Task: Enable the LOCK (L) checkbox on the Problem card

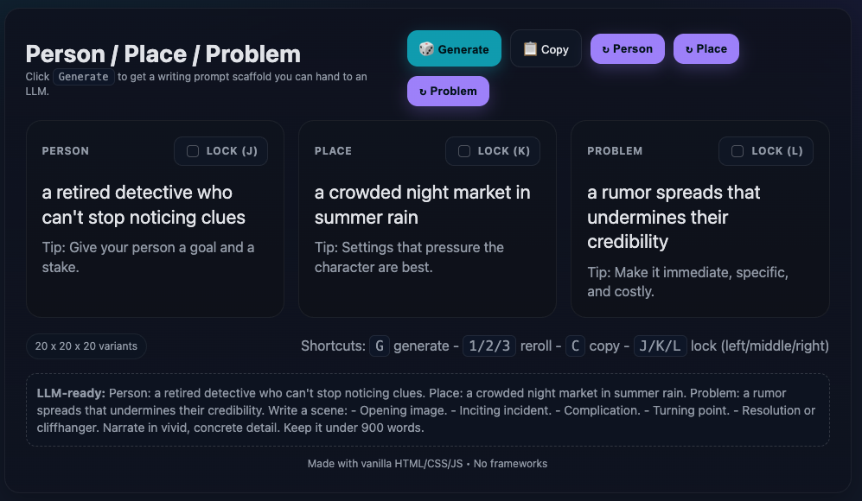Action: point(737,150)
